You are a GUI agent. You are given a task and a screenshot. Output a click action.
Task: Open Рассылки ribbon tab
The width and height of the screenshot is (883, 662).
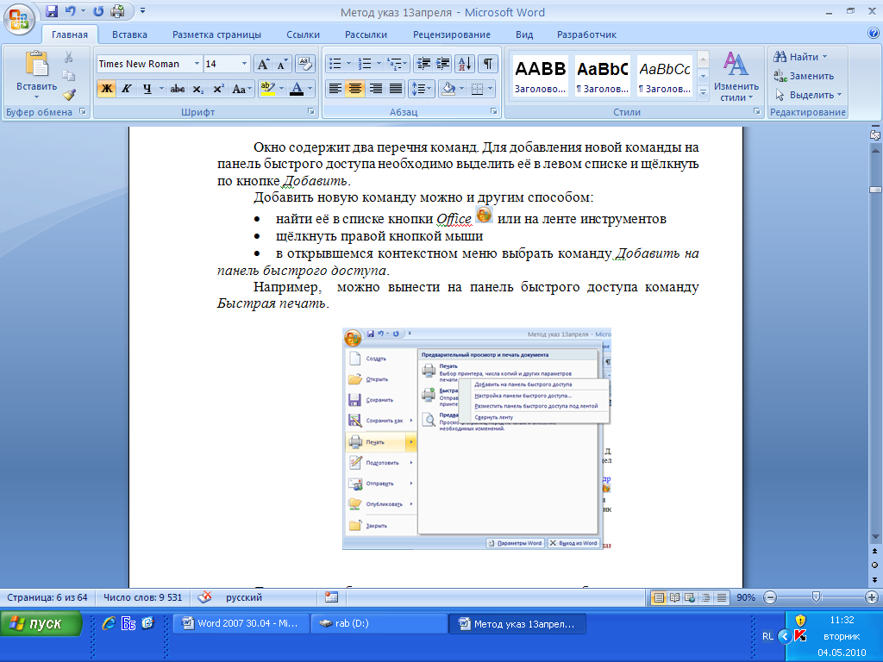point(366,34)
